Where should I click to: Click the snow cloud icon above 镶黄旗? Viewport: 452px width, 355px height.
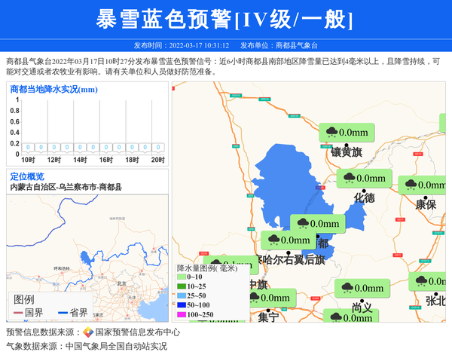(331, 133)
